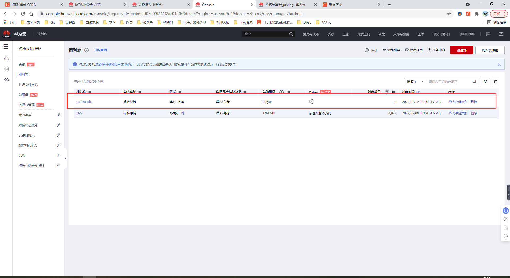Reload the browser page
Viewport: 510px width, 278px height.
[23, 14]
